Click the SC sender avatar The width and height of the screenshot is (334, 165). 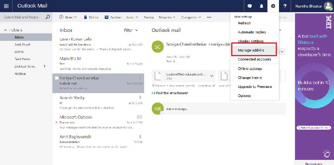158,47
